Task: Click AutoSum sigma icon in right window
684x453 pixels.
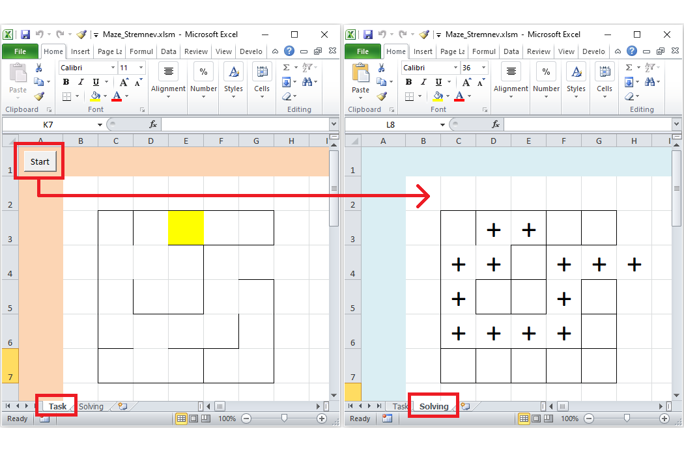Action: (629, 68)
